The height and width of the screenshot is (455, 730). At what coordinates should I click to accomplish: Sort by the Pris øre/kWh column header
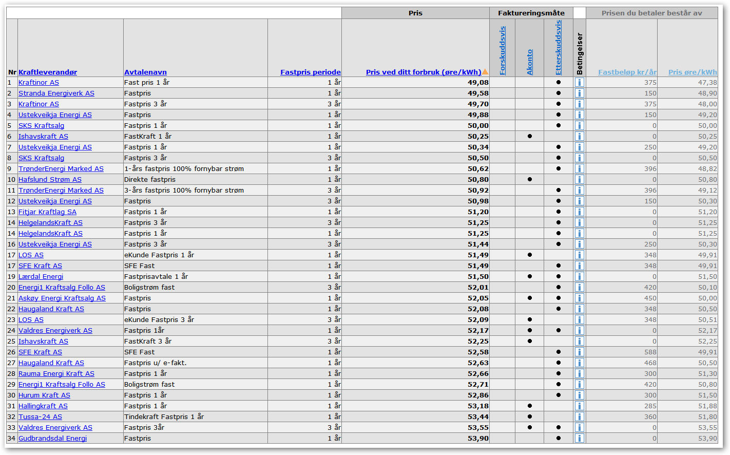(x=693, y=72)
